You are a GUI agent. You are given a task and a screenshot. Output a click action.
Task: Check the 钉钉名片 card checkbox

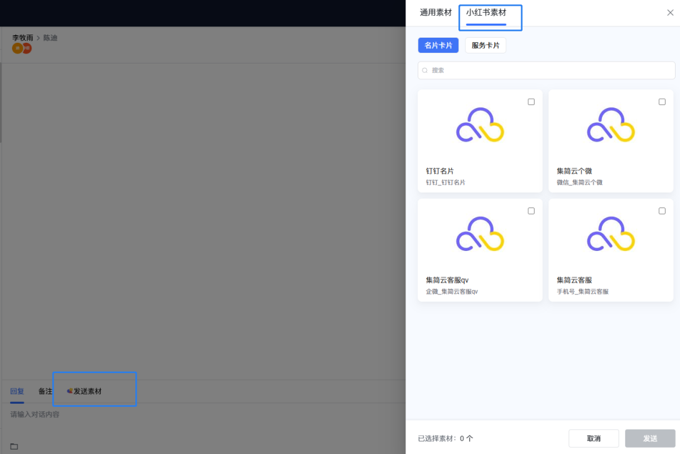coord(531,102)
